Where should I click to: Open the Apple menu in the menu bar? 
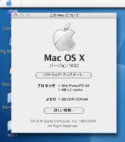click(x=9, y=3)
